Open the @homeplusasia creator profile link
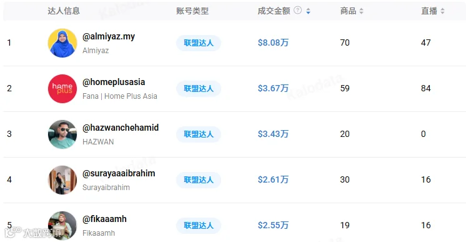Image resolution: width=466 pixels, height=242 pixels. point(114,82)
